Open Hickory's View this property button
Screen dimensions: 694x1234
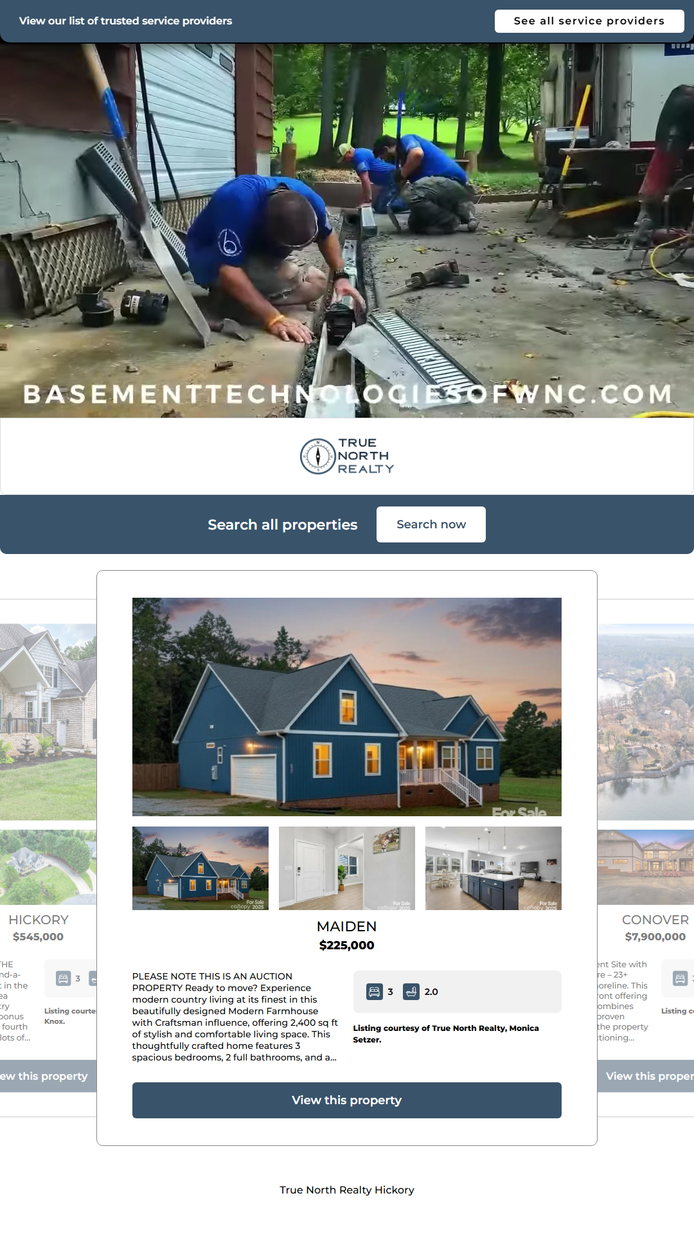click(x=48, y=1076)
